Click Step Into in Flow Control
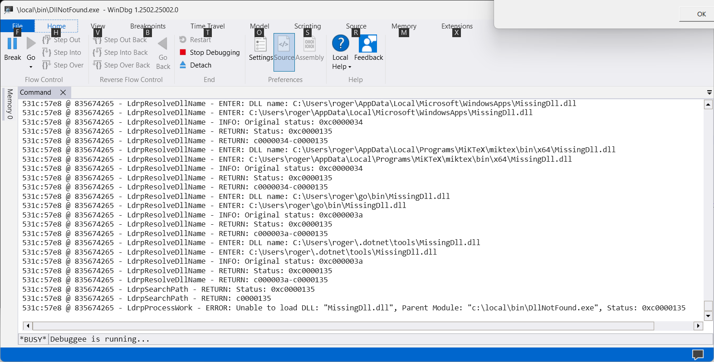 click(x=62, y=53)
